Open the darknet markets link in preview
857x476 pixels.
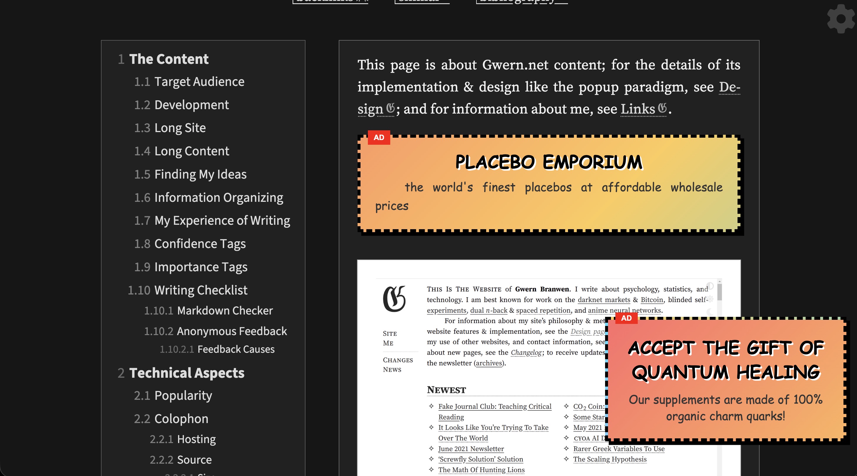coord(604,300)
